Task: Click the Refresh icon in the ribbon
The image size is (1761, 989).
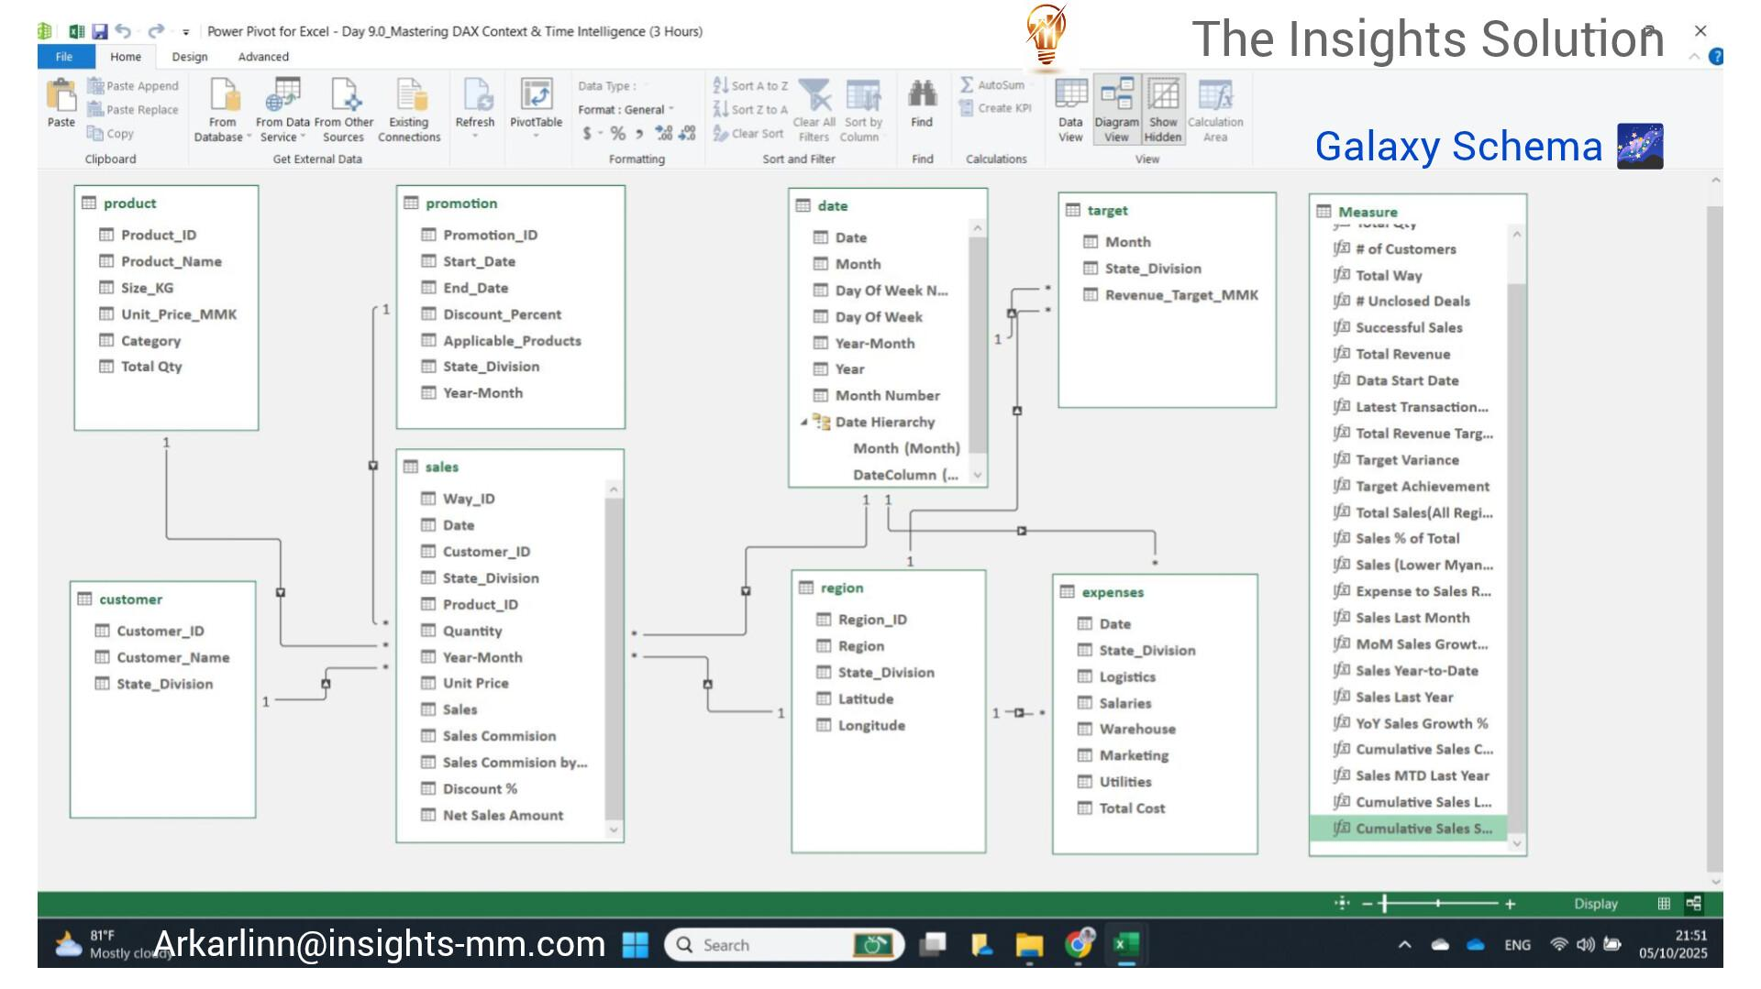Action: click(x=474, y=96)
